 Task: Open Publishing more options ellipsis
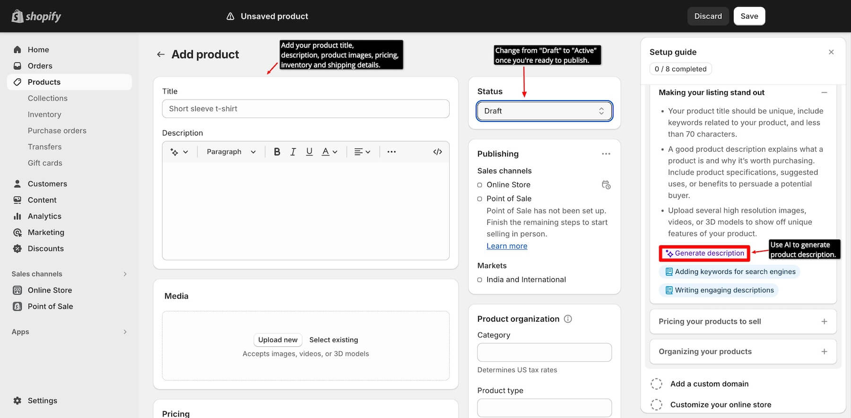coord(606,154)
